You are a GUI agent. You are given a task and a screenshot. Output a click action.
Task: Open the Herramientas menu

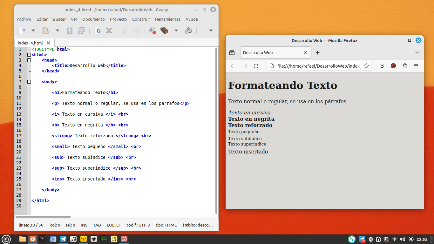[x=168, y=19]
